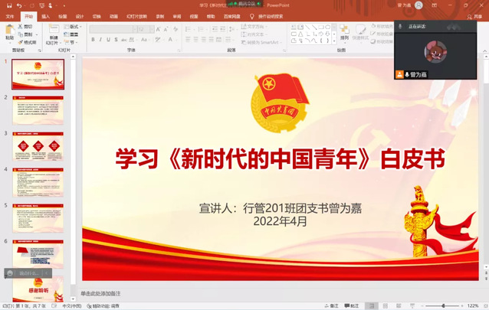Toggle text Shadow (S) formatting
Image resolution: width=489 pixels, height=310 pixels.
tap(116, 40)
